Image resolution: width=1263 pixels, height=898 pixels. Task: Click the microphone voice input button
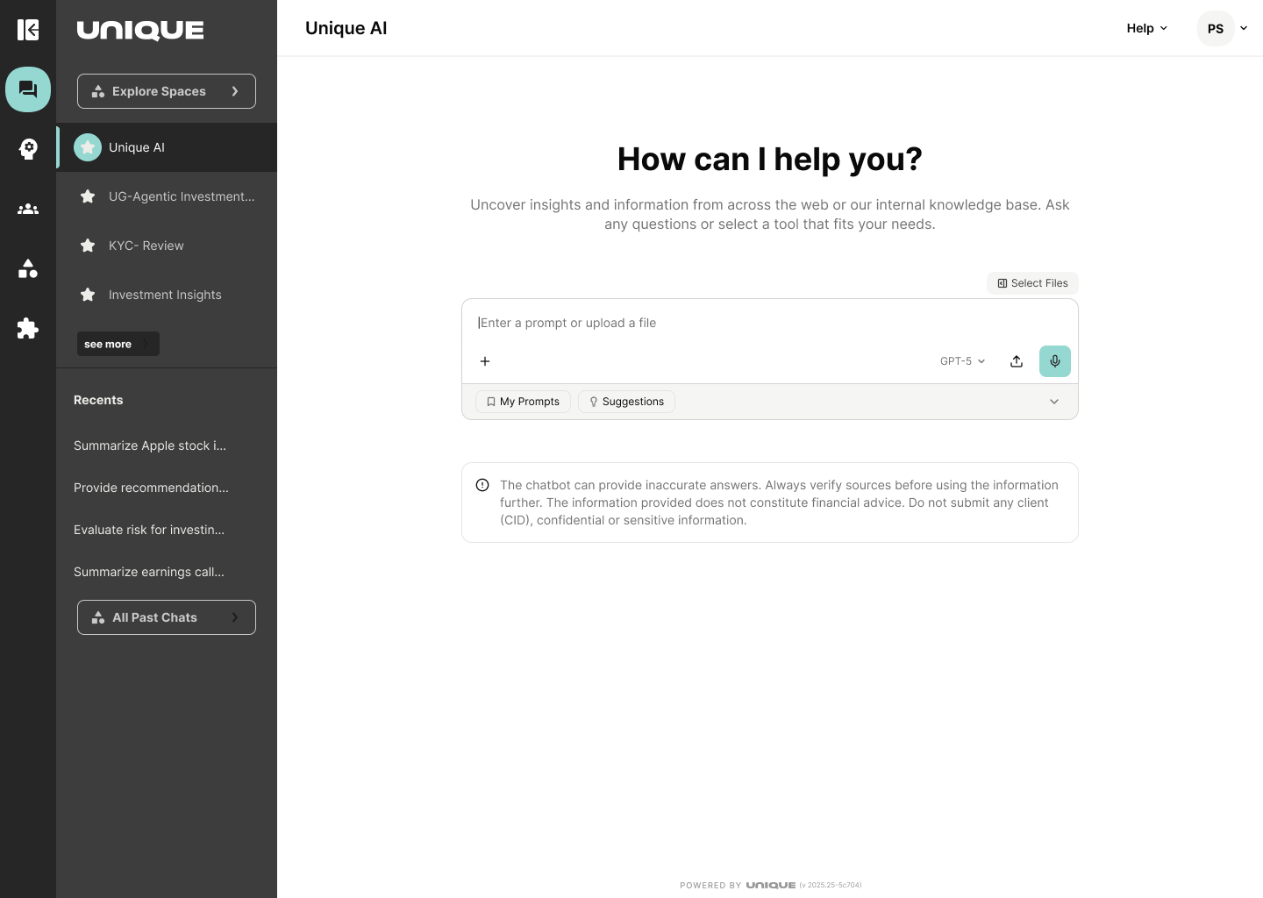click(x=1054, y=361)
